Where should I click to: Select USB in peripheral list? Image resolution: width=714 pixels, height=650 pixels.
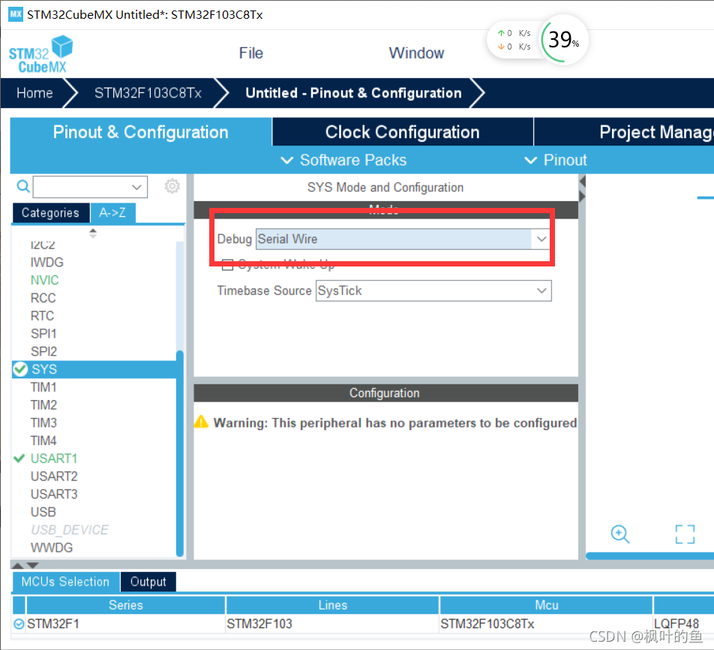pyautogui.click(x=43, y=512)
